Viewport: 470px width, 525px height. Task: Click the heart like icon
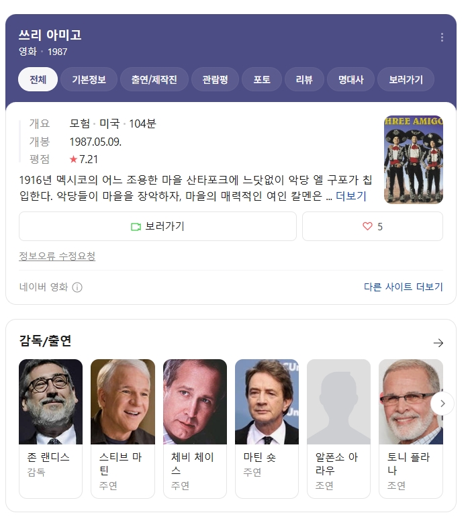tap(367, 226)
